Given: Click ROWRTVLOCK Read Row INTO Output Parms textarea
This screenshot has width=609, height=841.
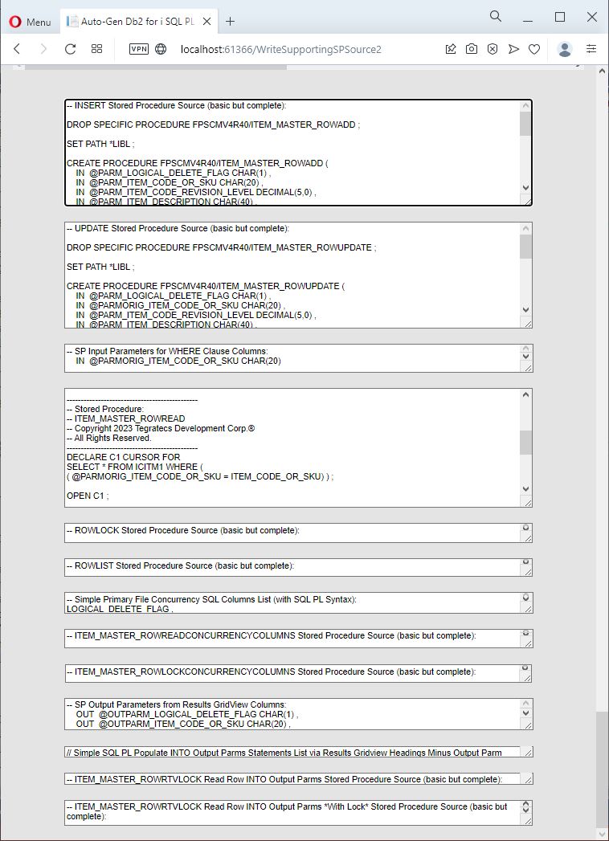Looking at the screenshot, I should 298,779.
